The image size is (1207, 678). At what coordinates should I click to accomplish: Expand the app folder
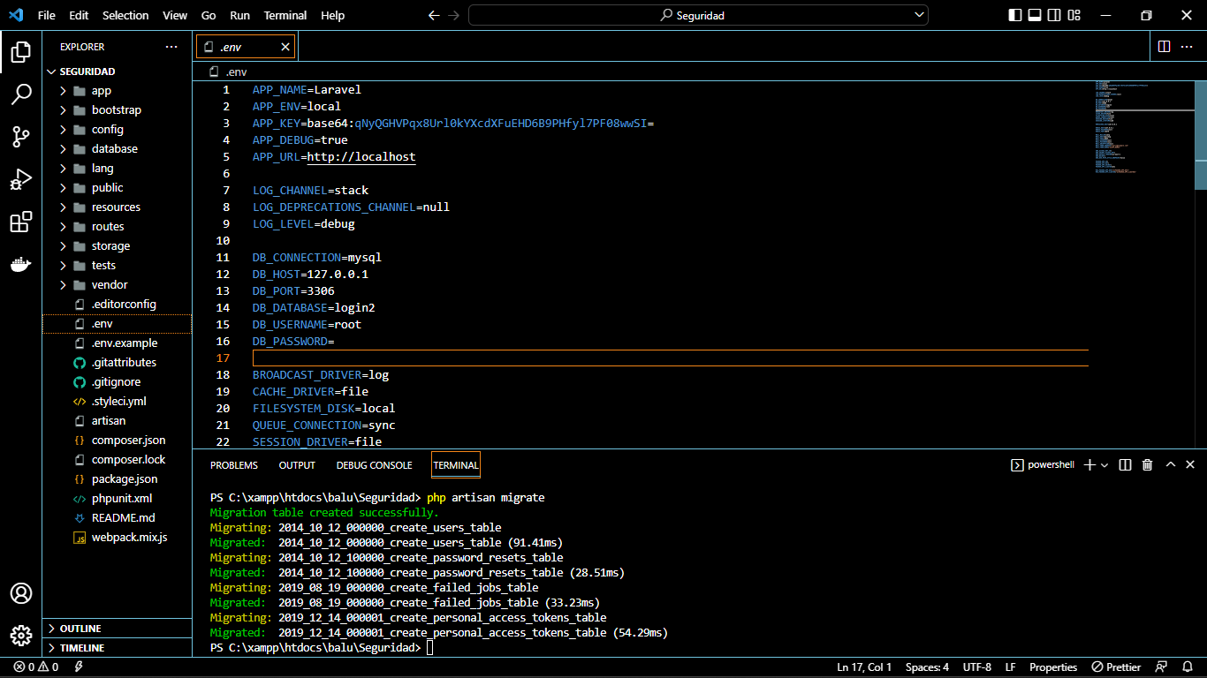coord(117,91)
